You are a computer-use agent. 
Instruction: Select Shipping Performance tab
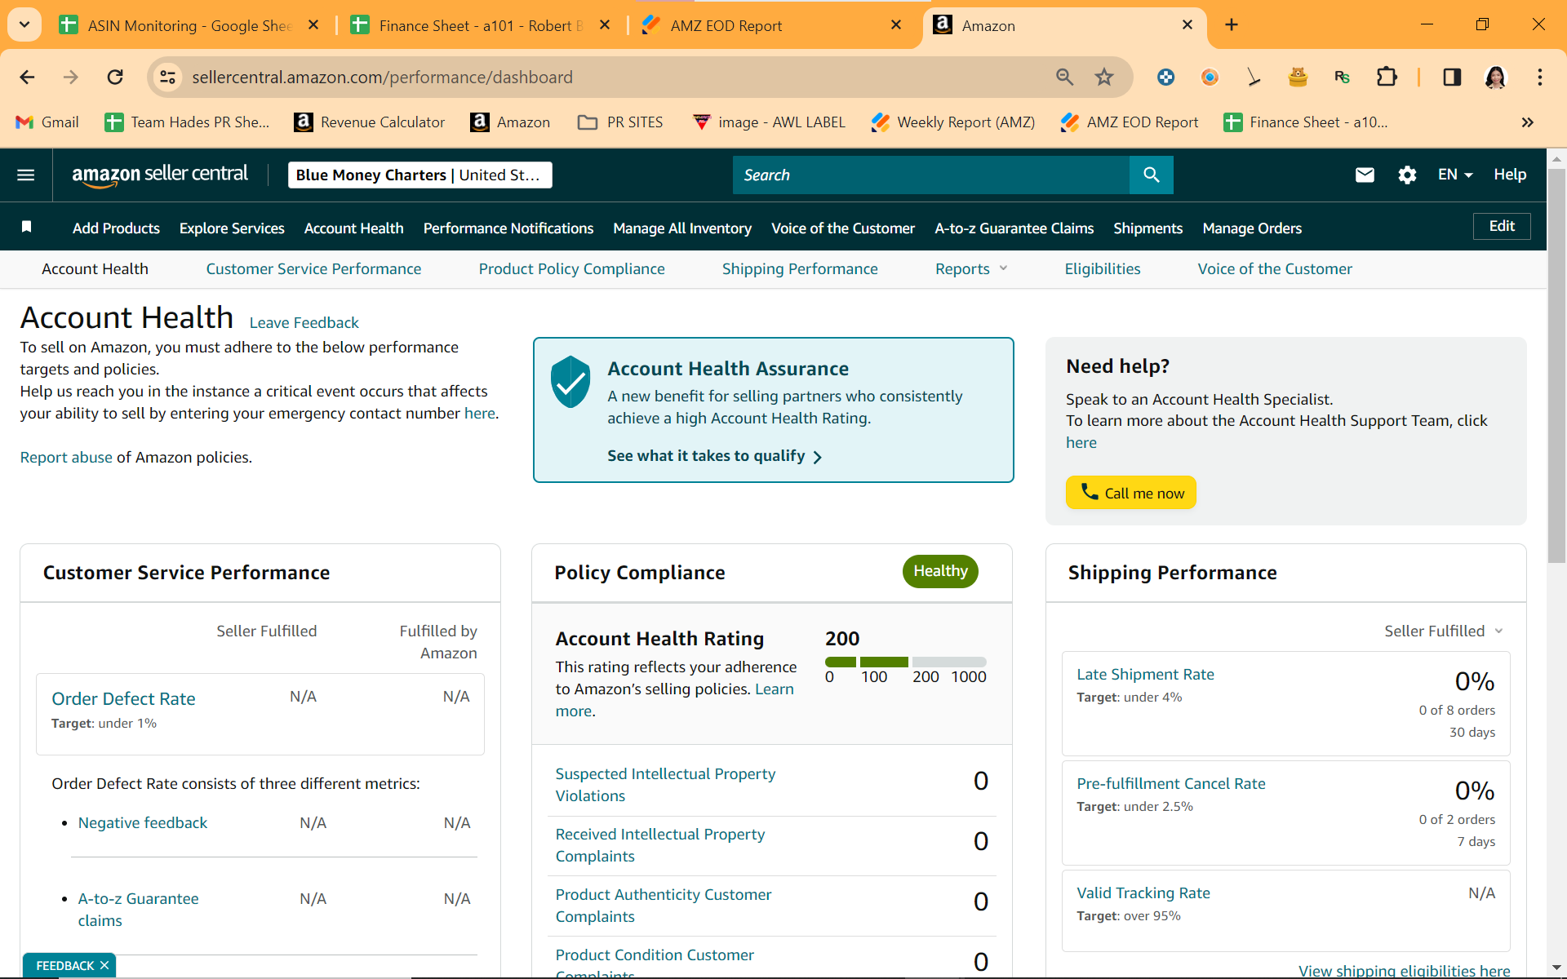(x=800, y=269)
